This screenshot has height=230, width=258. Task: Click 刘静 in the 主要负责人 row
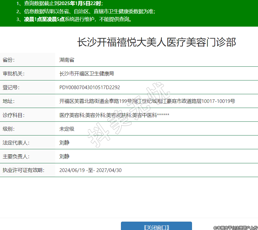[64, 156]
